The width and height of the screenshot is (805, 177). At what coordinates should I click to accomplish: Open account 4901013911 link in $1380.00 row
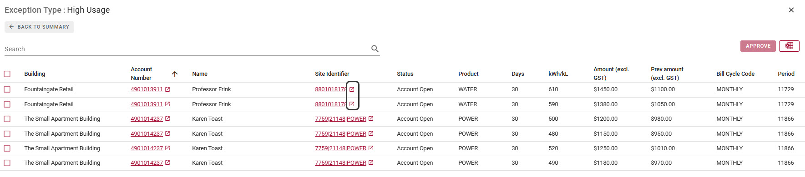[147, 104]
